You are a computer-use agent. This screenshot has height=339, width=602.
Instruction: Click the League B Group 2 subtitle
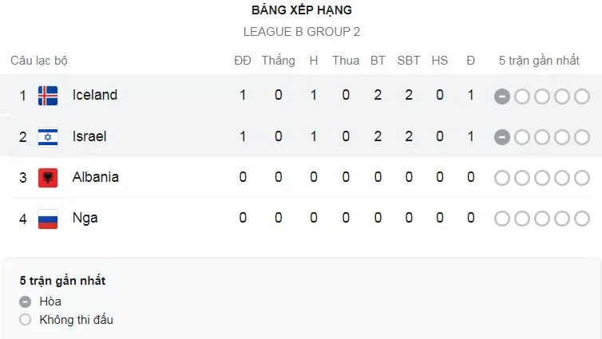(x=301, y=32)
